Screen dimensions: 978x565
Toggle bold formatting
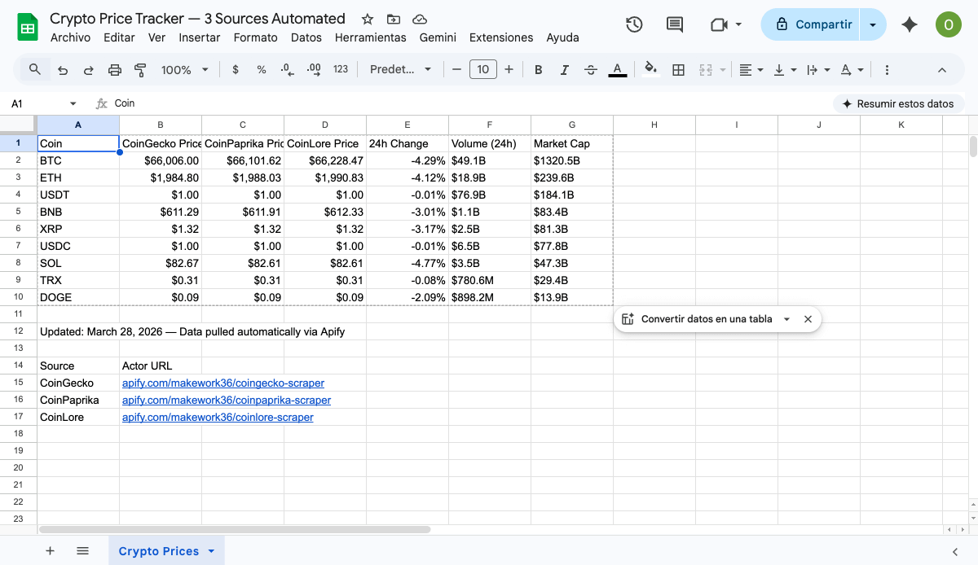[539, 70]
